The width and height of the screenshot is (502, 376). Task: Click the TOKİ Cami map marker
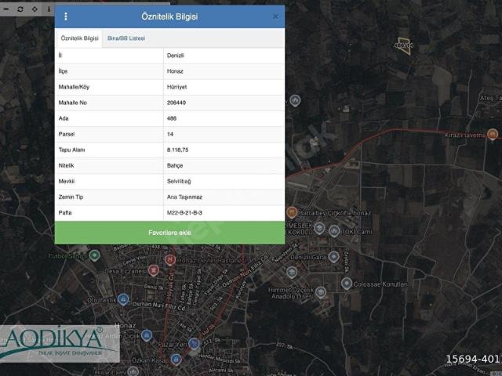(x=334, y=230)
